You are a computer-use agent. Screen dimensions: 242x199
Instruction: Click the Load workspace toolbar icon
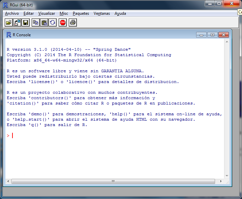click(17, 23)
